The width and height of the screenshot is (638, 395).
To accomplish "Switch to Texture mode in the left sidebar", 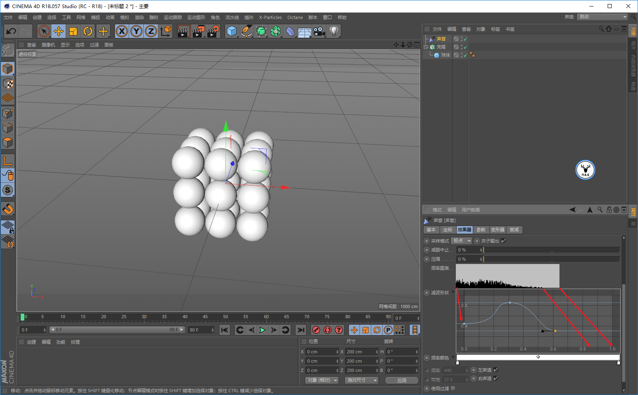I will pyautogui.click(x=8, y=84).
